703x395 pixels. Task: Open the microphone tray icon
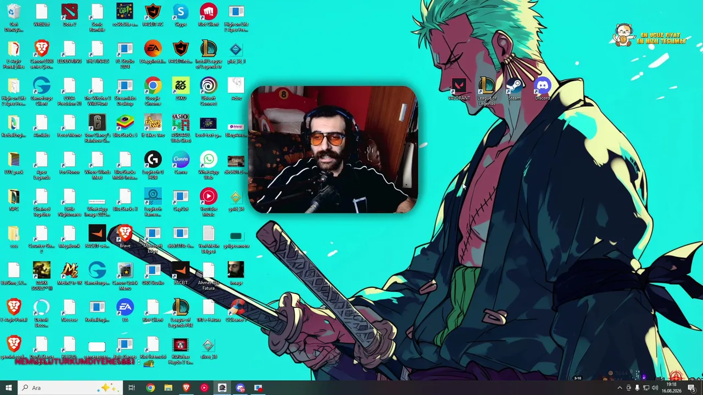[x=637, y=388]
